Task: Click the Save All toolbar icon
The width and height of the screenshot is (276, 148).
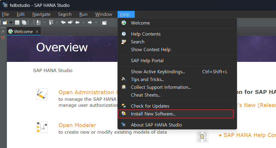Action: (x=24, y=22)
